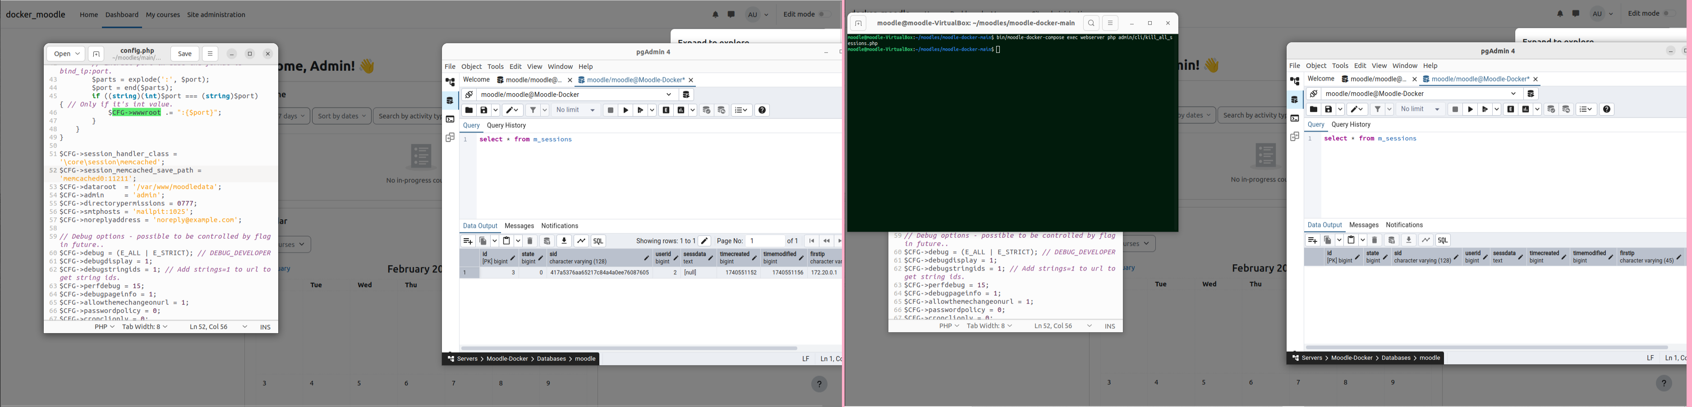The image size is (1692, 407).
Task: Open No limit dropdown in right pgAdmin
Action: [1421, 109]
